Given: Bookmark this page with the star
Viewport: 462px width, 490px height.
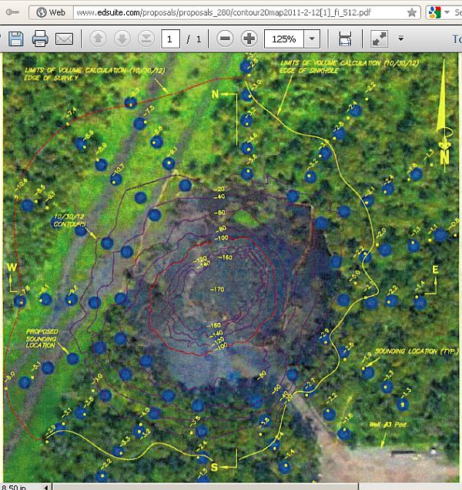Looking at the screenshot, I should (x=412, y=12).
